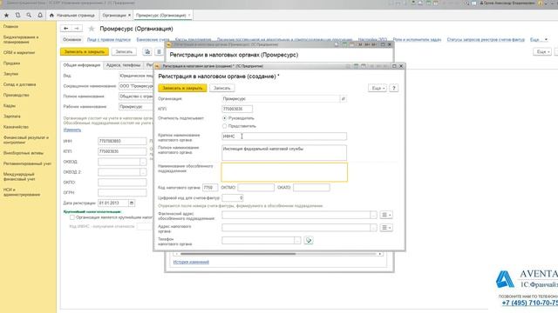
Task: Navigate forward with the right arrow
Action: (77, 29)
